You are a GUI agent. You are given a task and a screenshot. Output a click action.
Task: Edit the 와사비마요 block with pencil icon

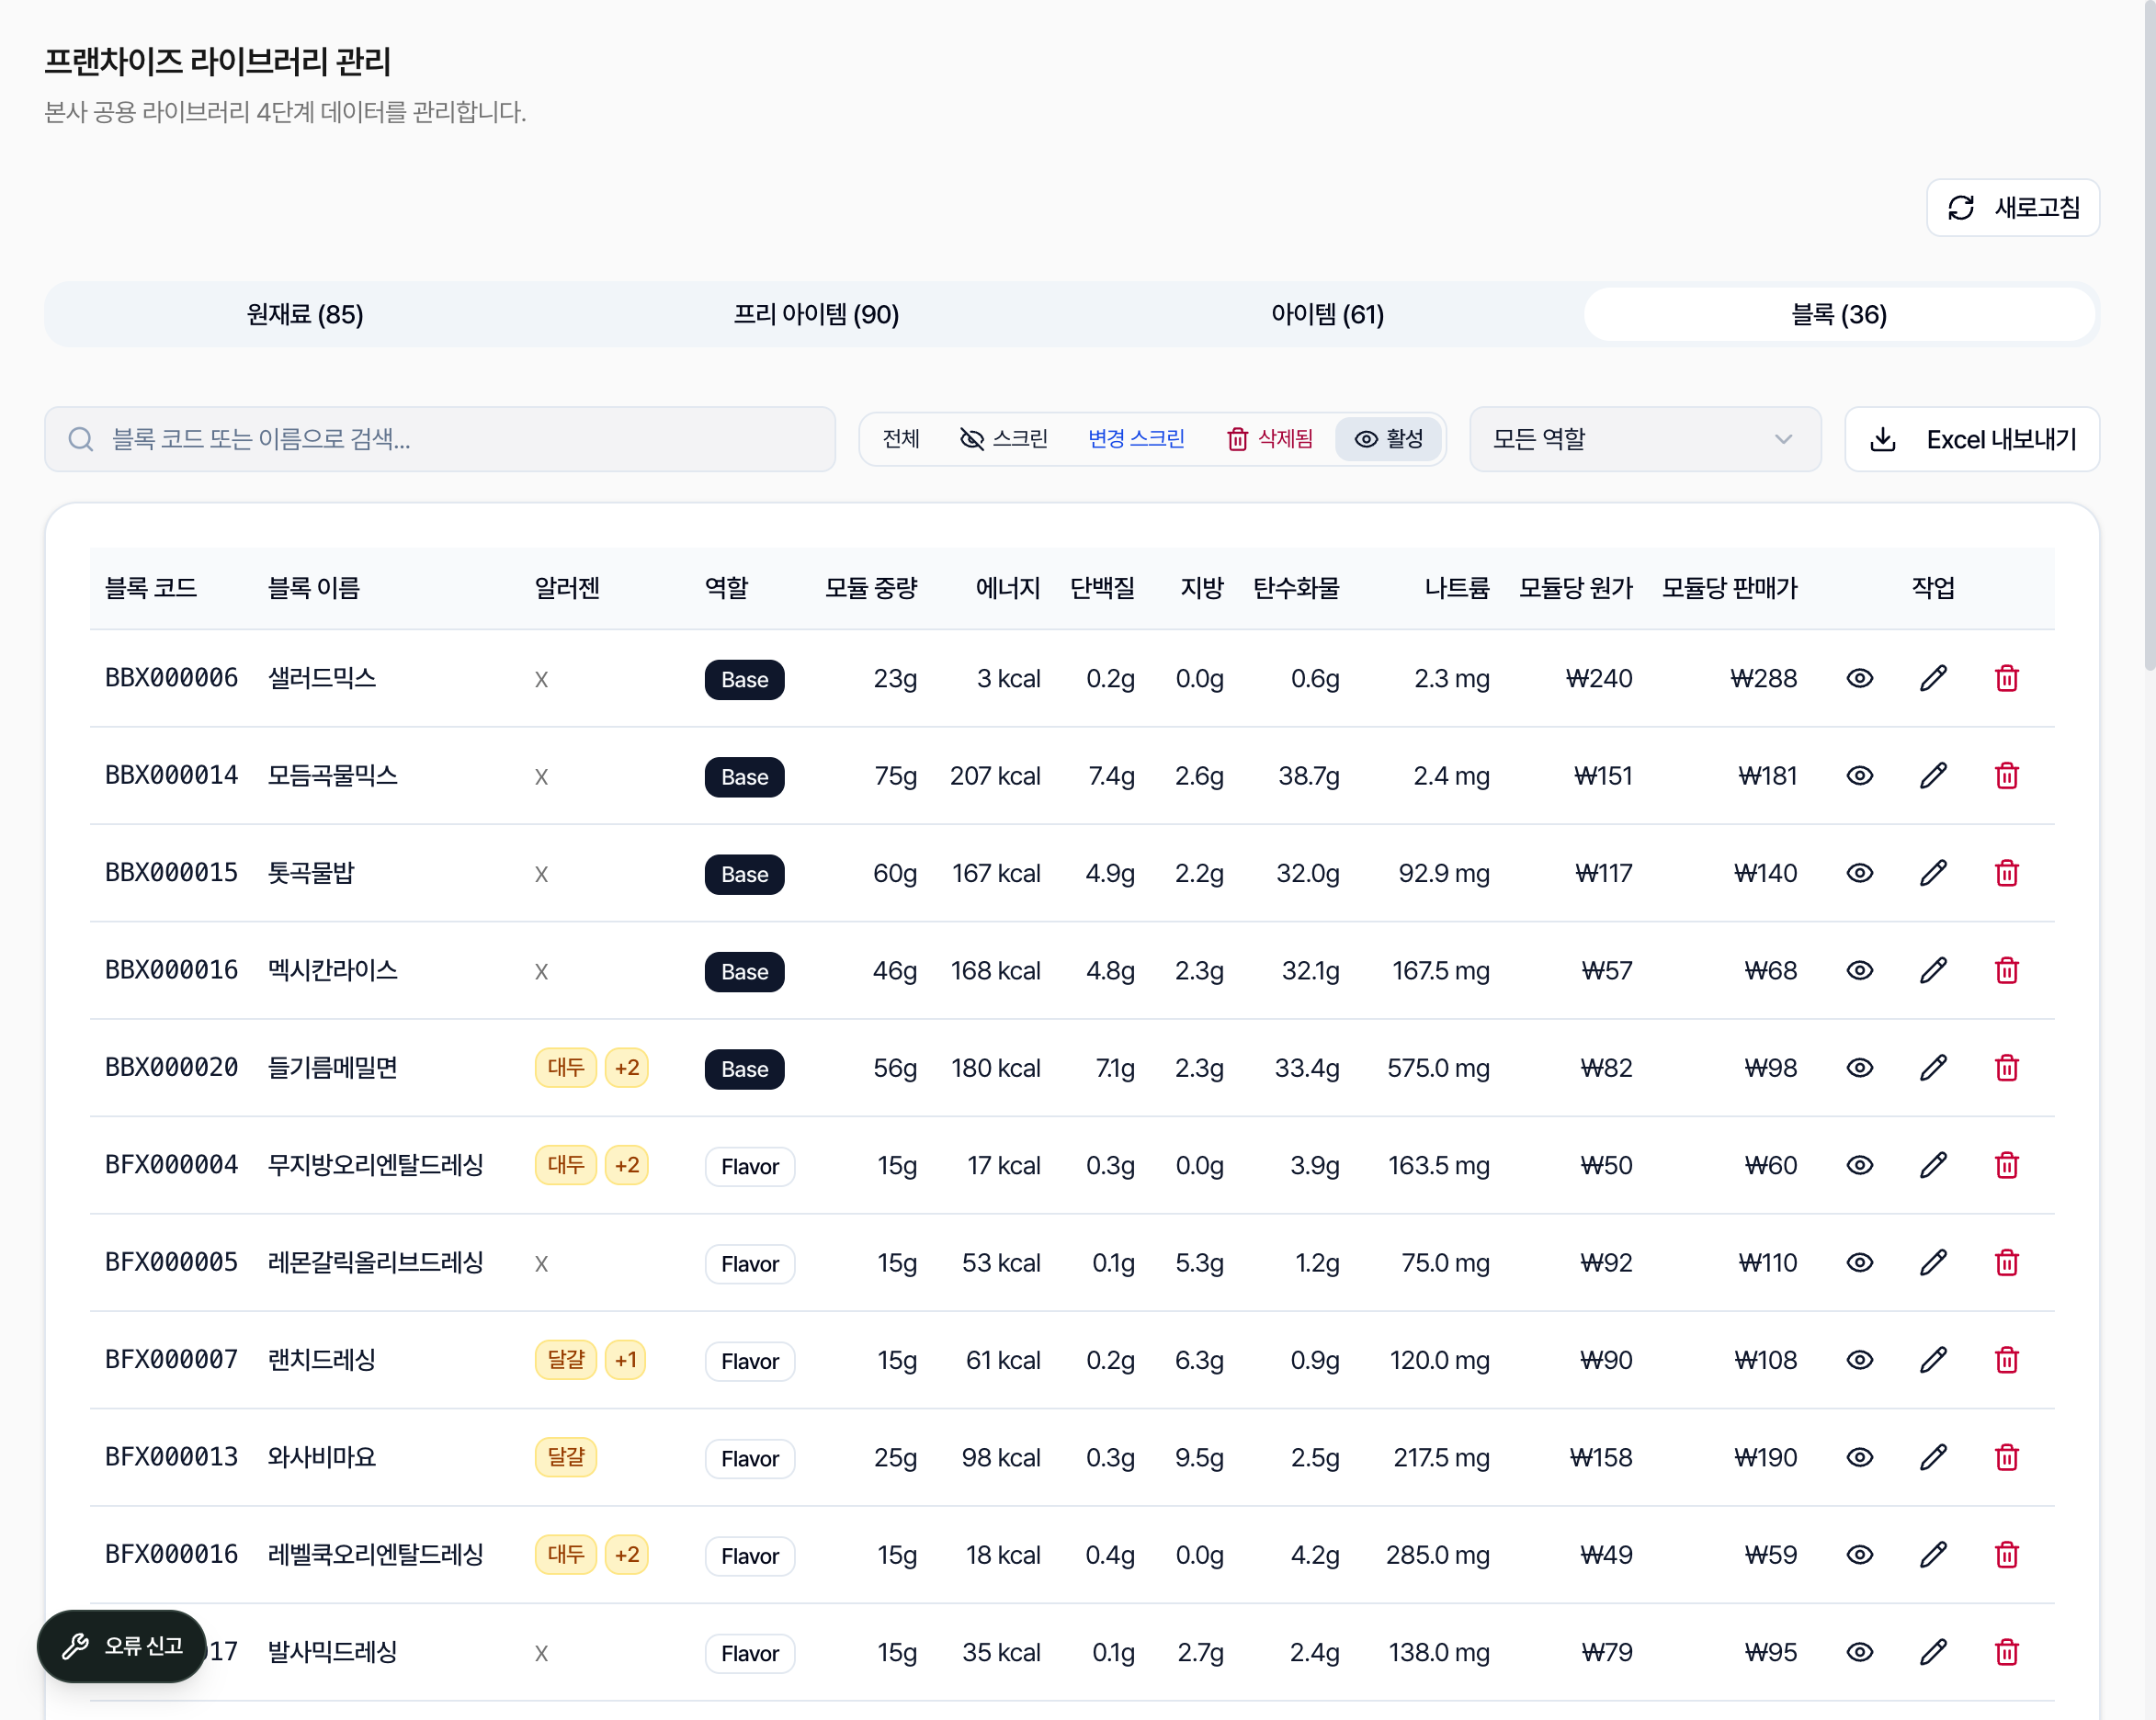[x=1933, y=1457]
